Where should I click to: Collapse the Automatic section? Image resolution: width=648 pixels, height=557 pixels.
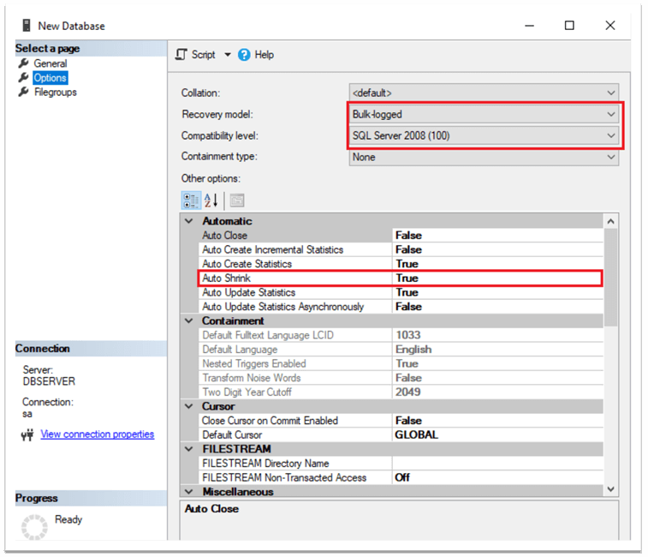click(x=189, y=221)
